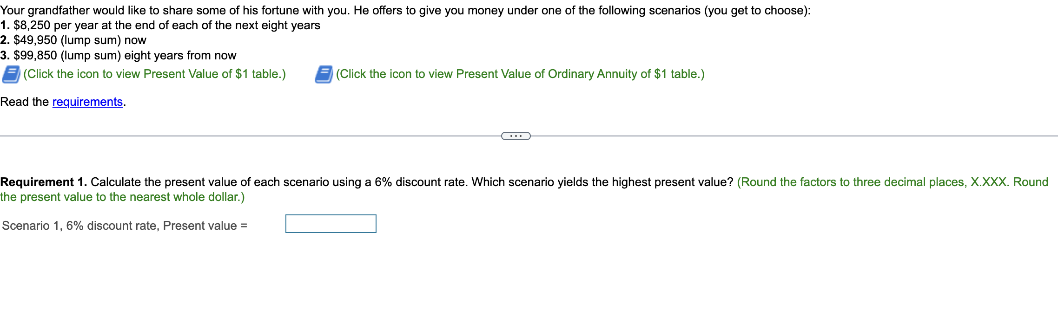Open the requirements link
The image size is (1058, 323).
(x=87, y=102)
